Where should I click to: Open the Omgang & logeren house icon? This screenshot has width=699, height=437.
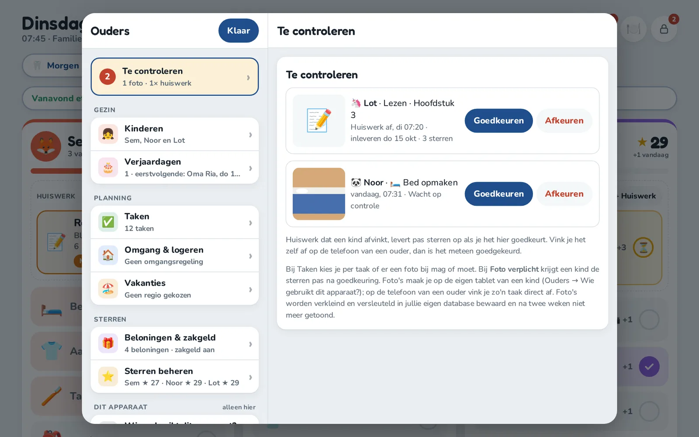pos(108,256)
